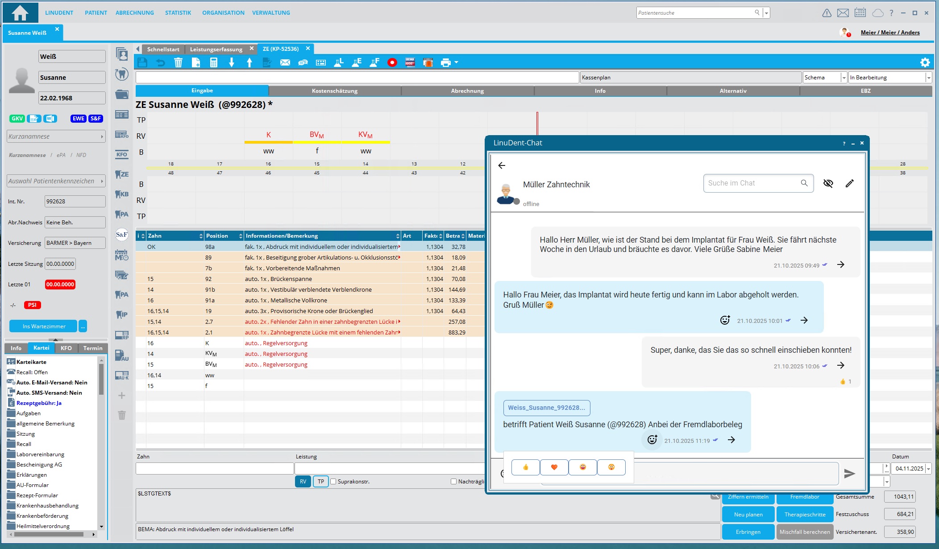
Task: Toggle the TP button next to RV
Action: (x=320, y=481)
